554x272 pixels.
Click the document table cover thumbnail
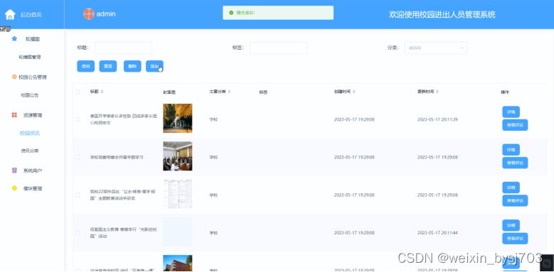[177, 194]
